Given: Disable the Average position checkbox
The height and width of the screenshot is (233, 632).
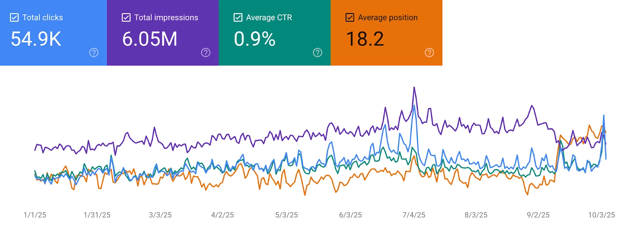Looking at the screenshot, I should pos(349,17).
